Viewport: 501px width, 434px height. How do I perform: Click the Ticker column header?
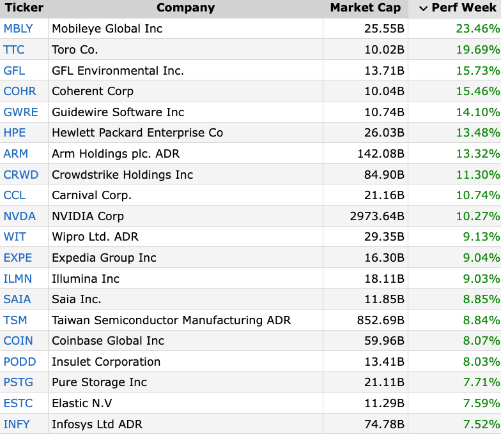[24, 8]
